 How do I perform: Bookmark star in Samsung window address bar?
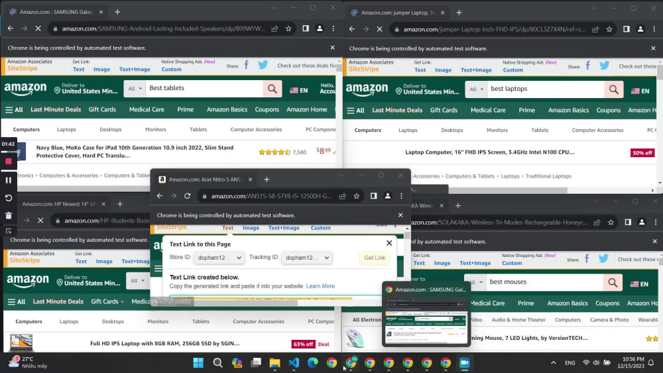pos(288,28)
